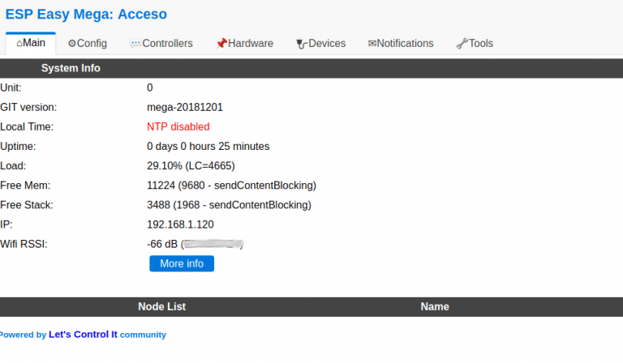Select the Devices tab label
Image resolution: width=623 pixels, height=363 pixels.
[327, 44]
